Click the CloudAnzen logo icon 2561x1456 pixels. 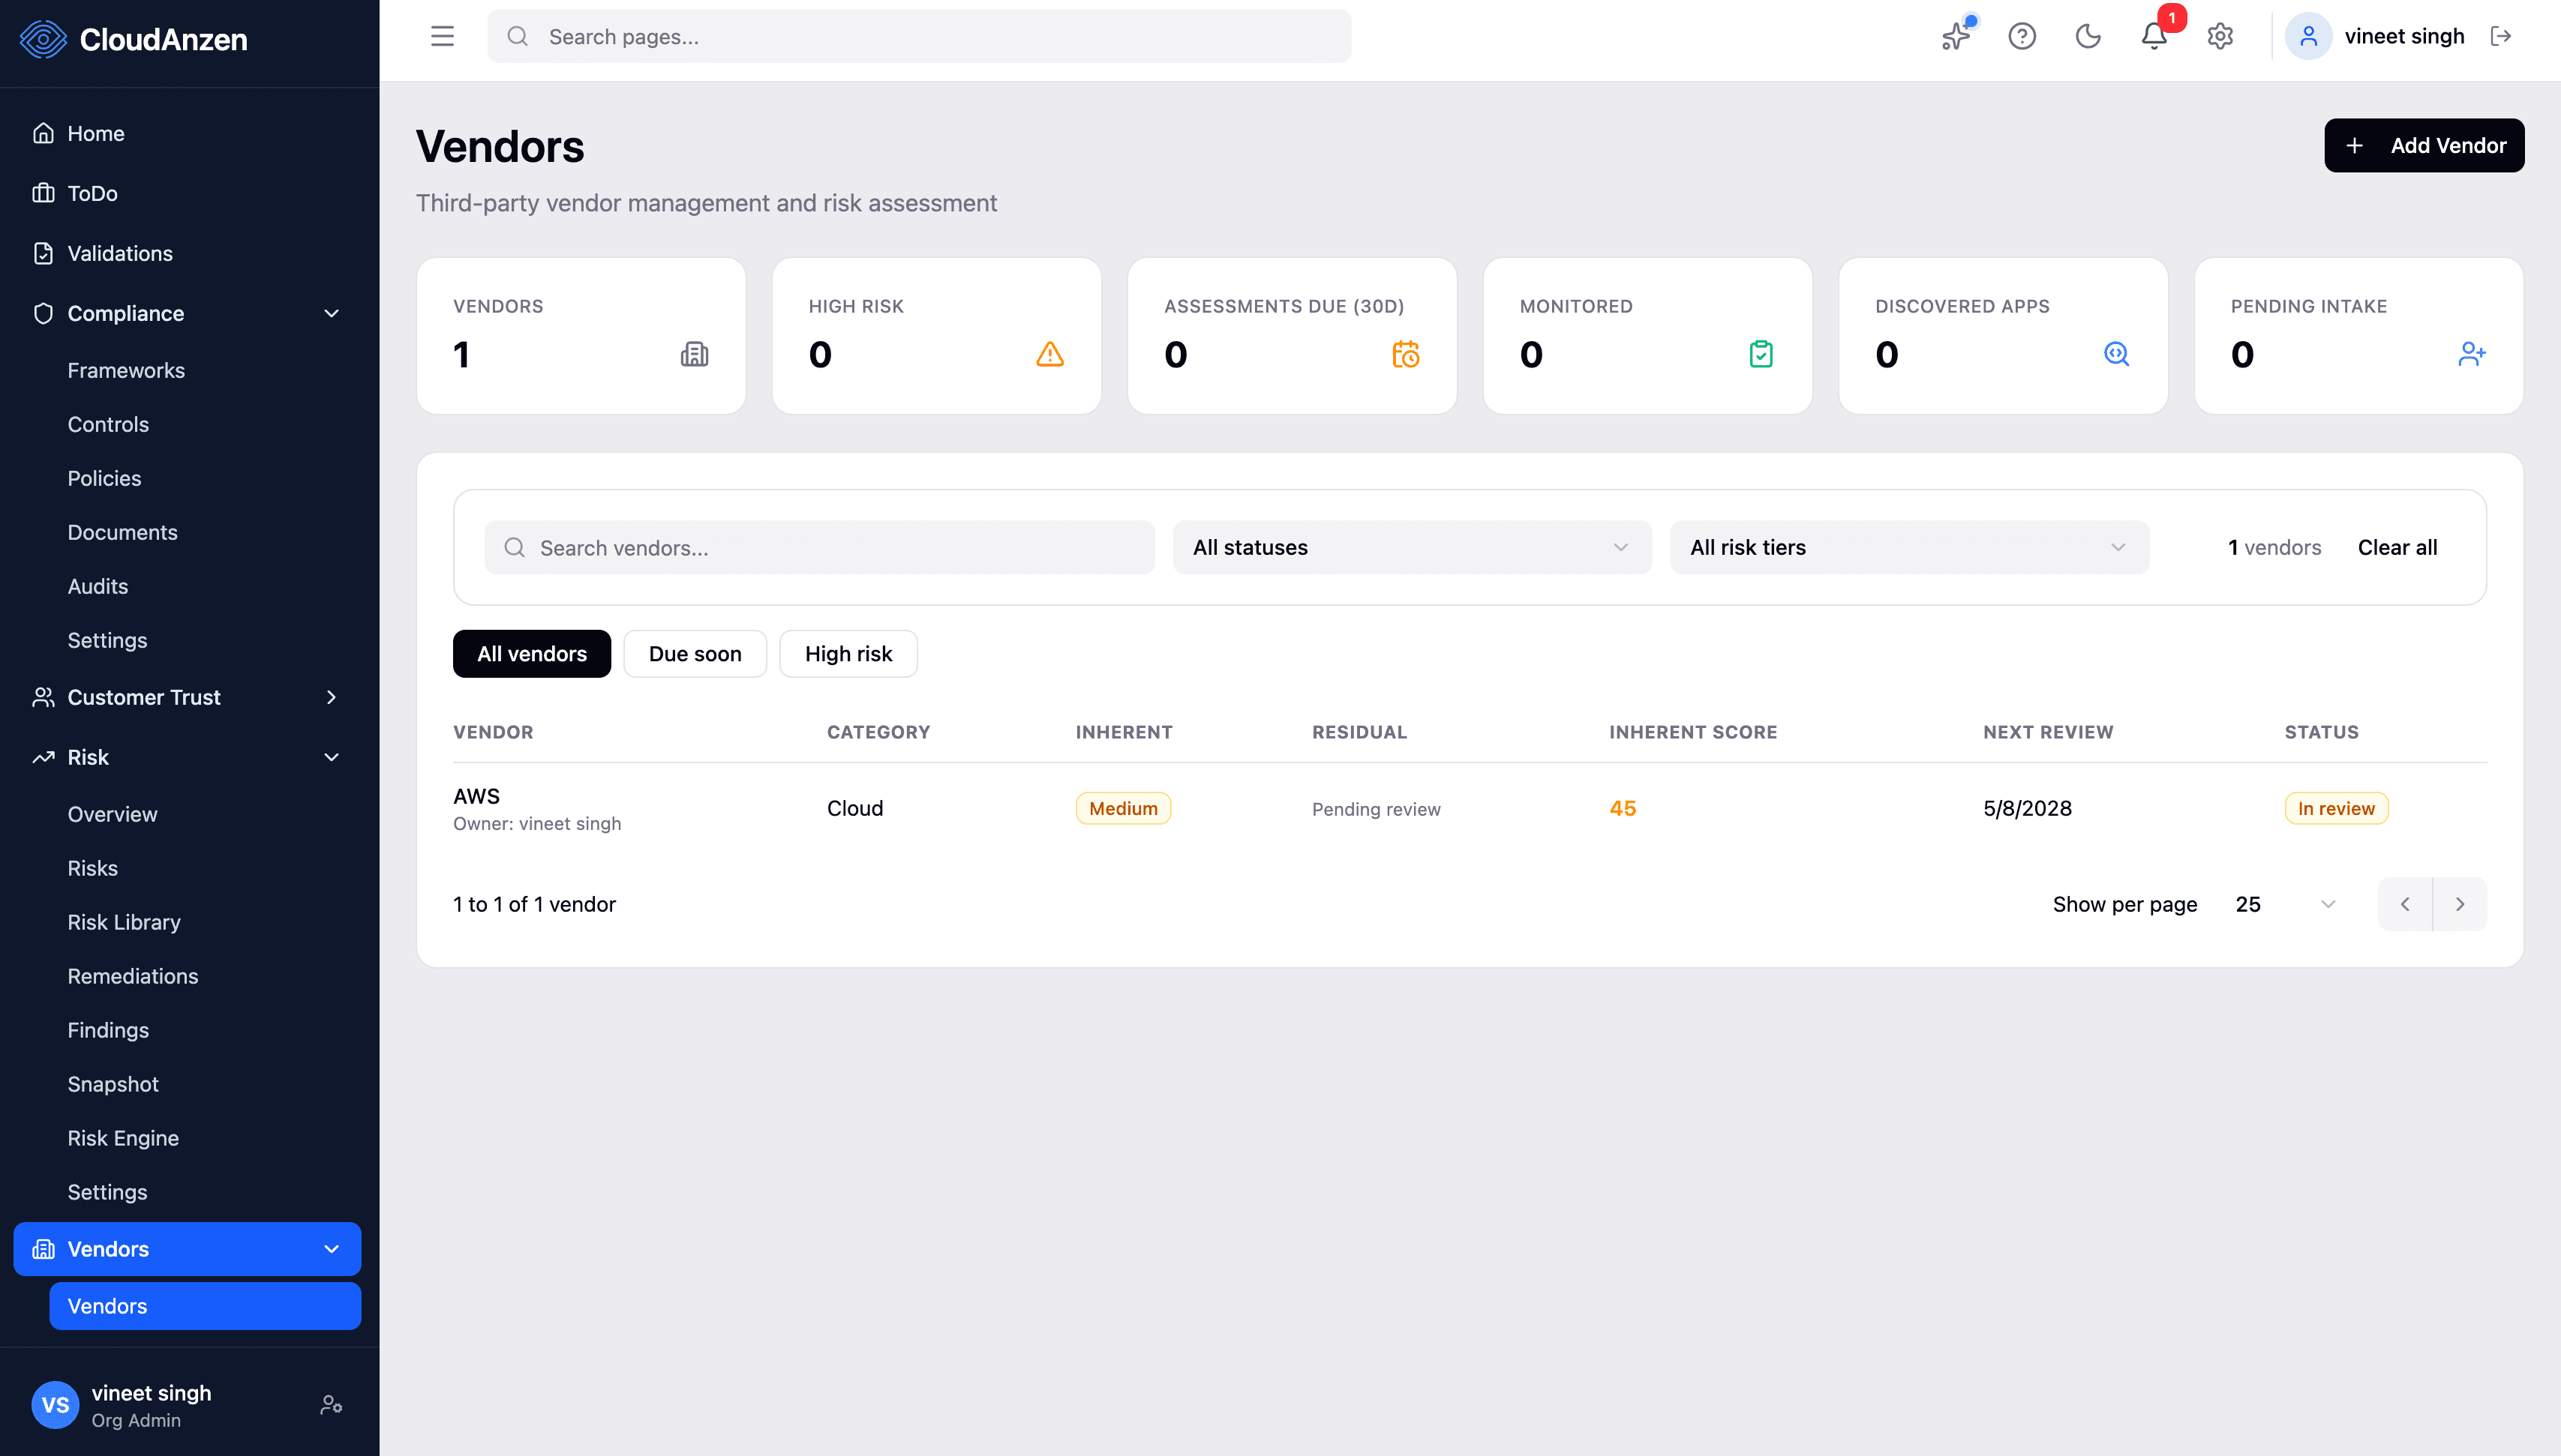click(42, 40)
